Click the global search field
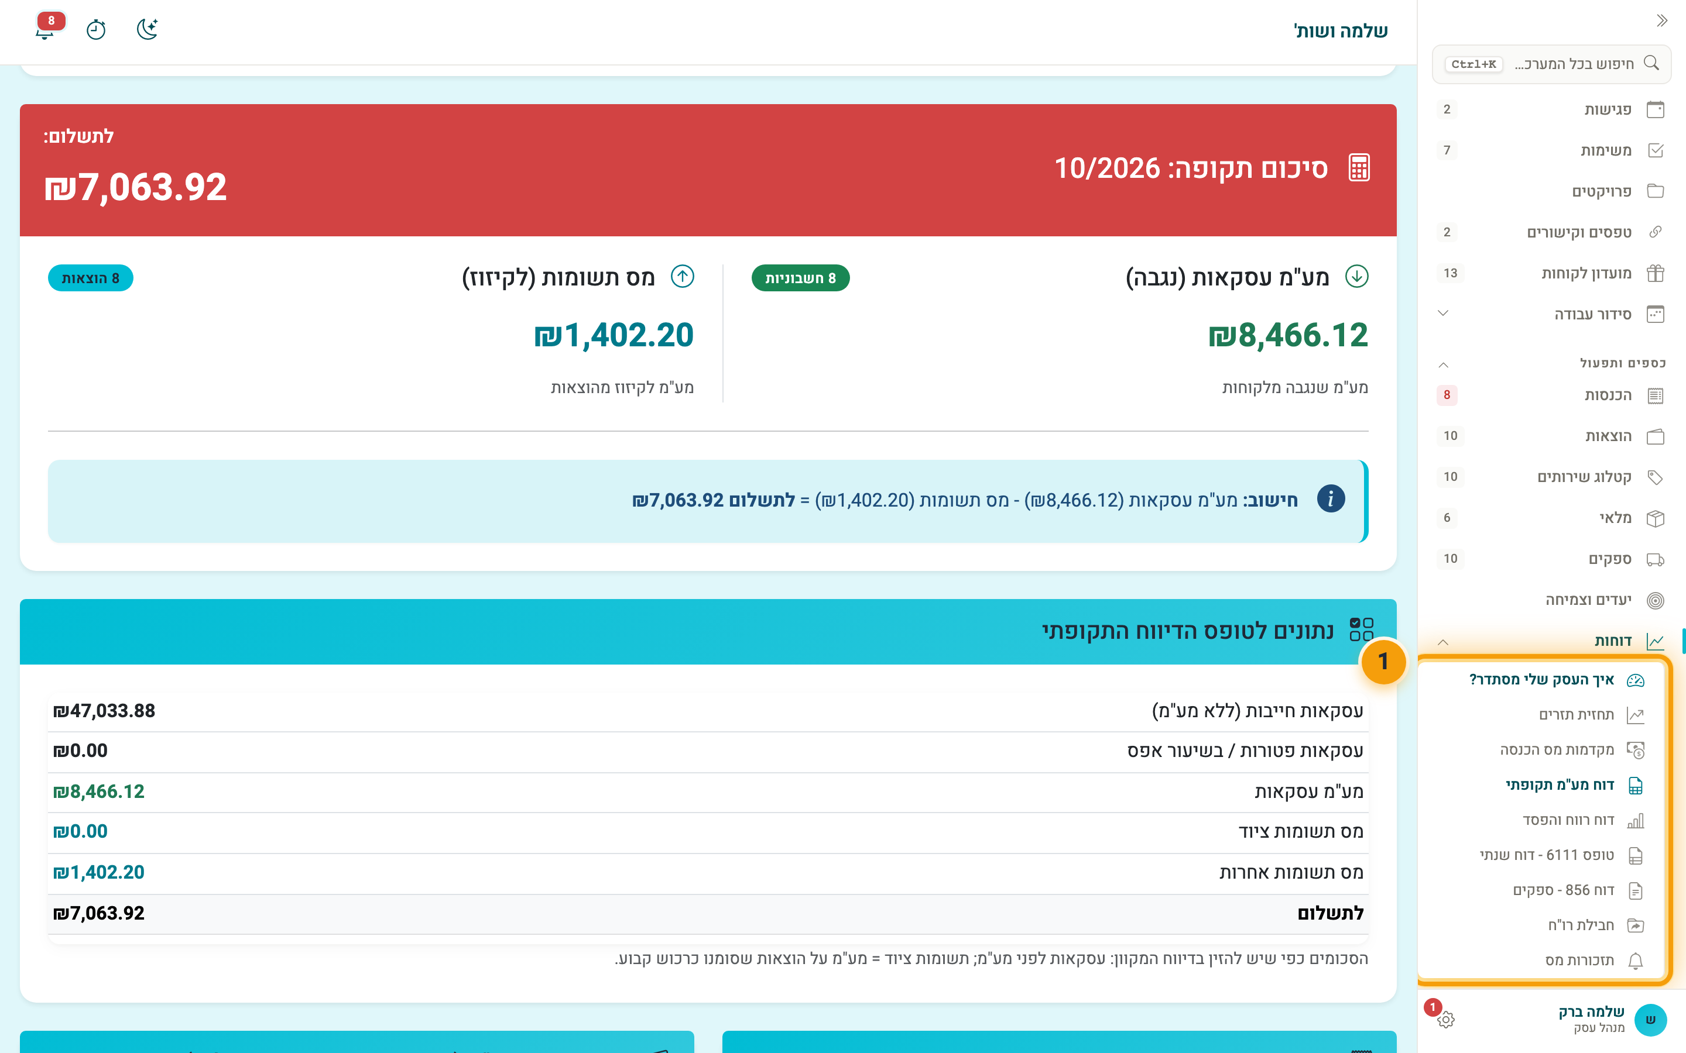 point(1551,64)
